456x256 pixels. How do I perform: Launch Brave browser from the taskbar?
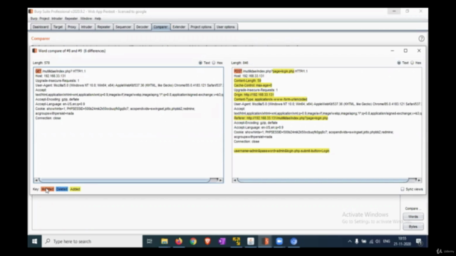[207, 241]
